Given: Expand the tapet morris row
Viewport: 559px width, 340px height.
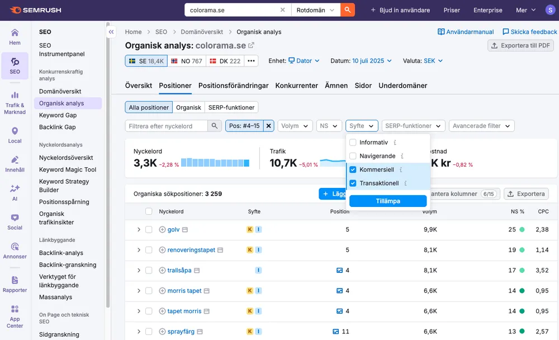Looking at the screenshot, I should pyautogui.click(x=139, y=311).
